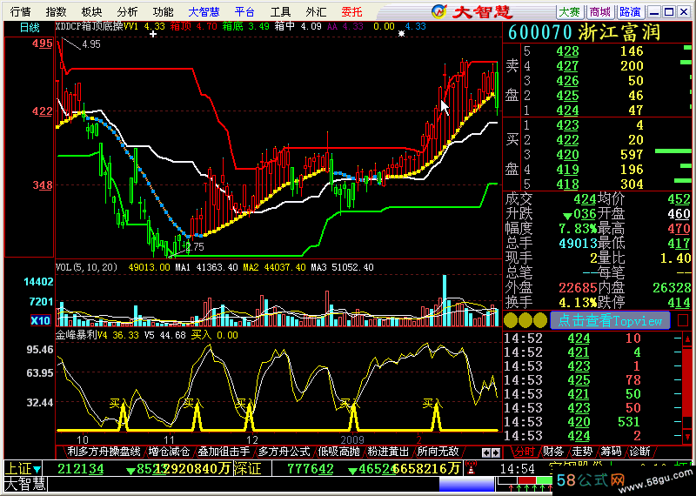Open the 上证 index dropdown arrow

[x=37, y=469]
